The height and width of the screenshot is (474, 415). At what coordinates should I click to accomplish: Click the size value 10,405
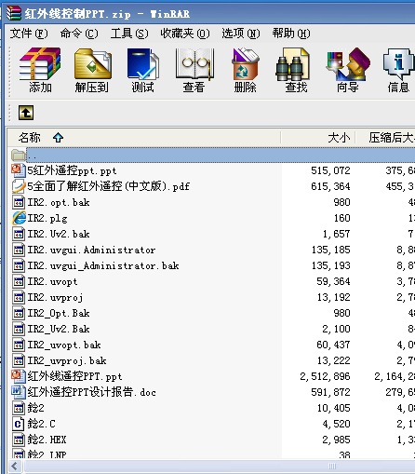pos(333,408)
